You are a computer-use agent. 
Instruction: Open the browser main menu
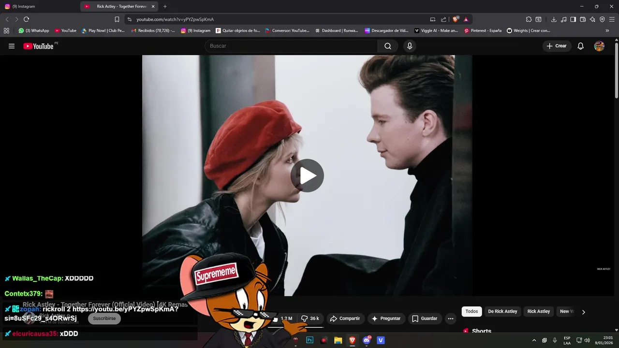click(x=612, y=19)
